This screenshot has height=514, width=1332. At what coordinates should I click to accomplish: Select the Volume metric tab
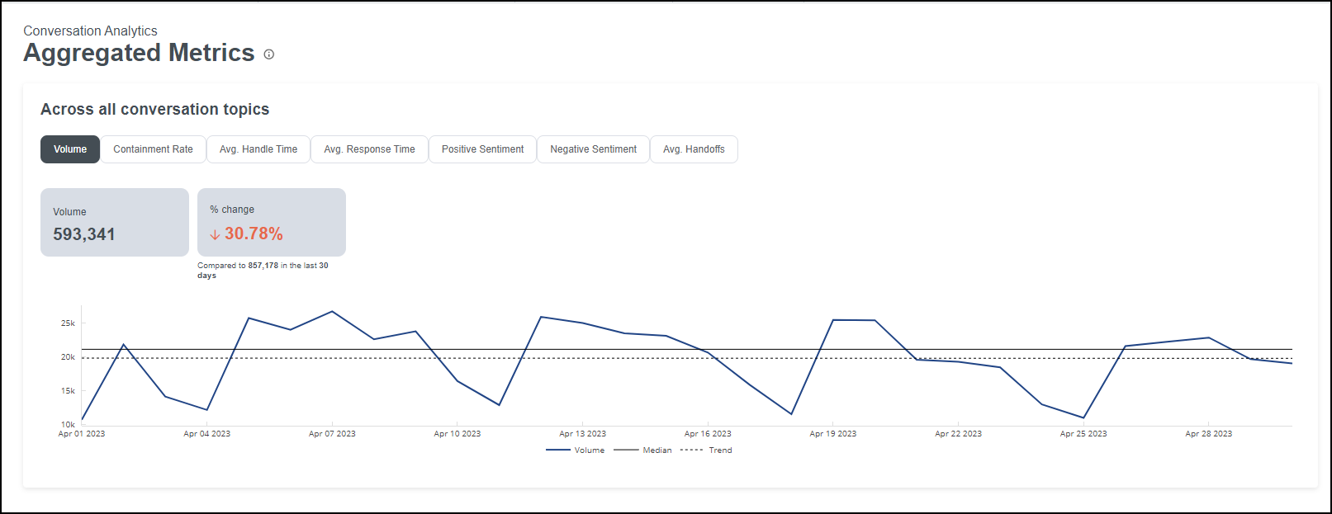pyautogui.click(x=70, y=149)
